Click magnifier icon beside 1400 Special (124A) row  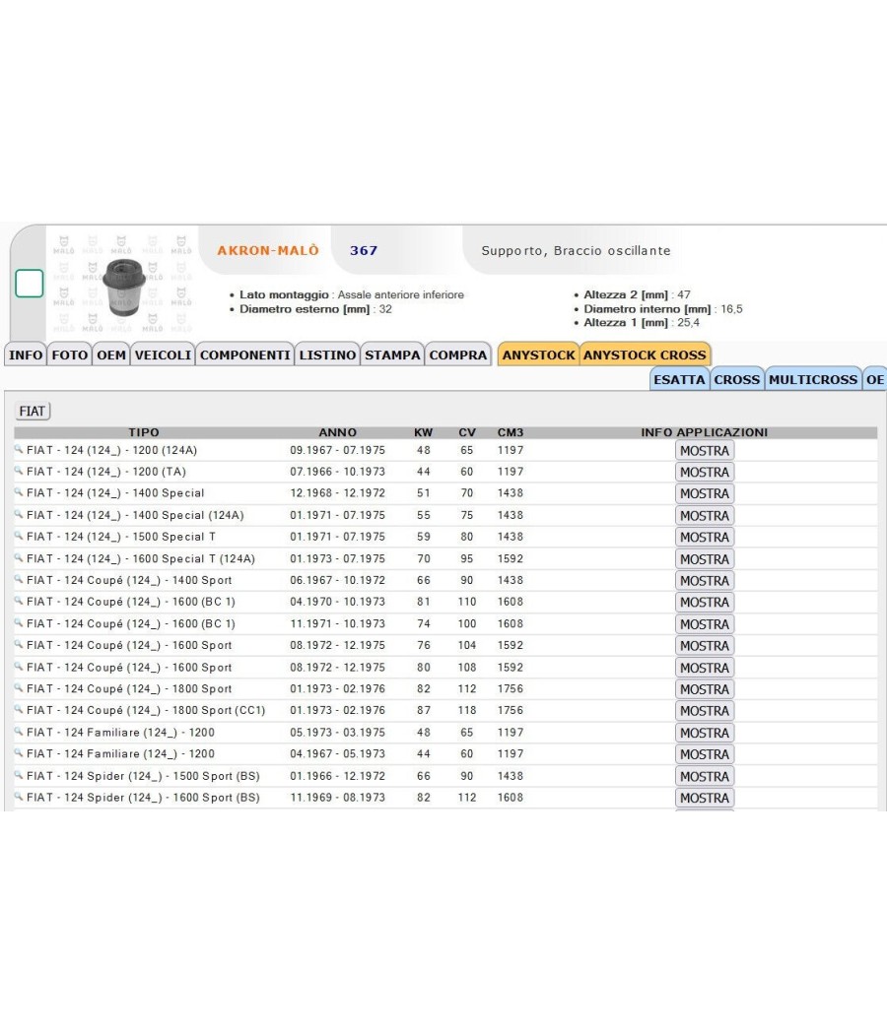coord(19,514)
